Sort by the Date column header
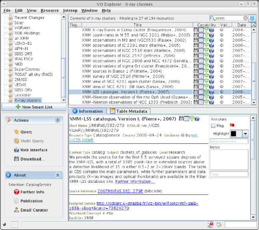The image size is (259, 230). point(242,25)
